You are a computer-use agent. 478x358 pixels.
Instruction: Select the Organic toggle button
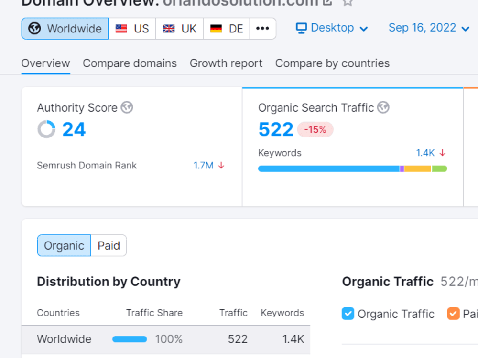point(64,245)
